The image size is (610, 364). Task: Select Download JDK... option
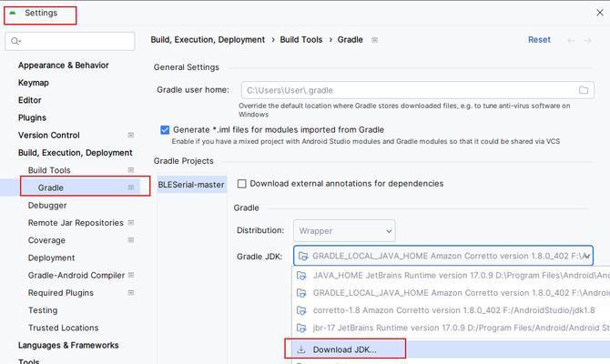coord(452,349)
